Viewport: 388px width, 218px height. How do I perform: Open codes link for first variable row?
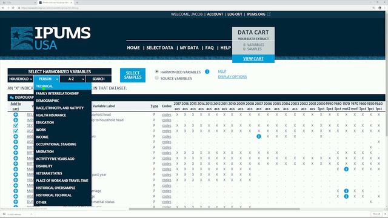[x=167, y=114]
